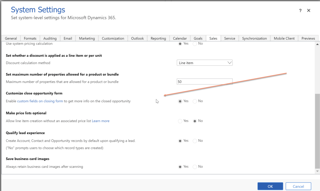Image resolution: width=320 pixels, height=191 pixels.
Task: Set qualify lead experience to No
Action: (195, 141)
